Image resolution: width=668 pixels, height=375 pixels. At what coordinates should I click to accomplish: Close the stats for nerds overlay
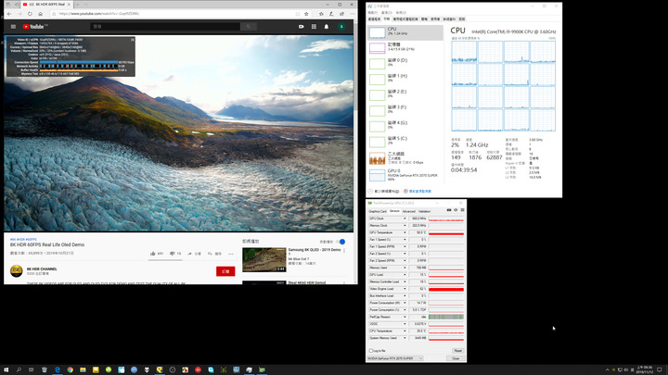[x=133, y=40]
